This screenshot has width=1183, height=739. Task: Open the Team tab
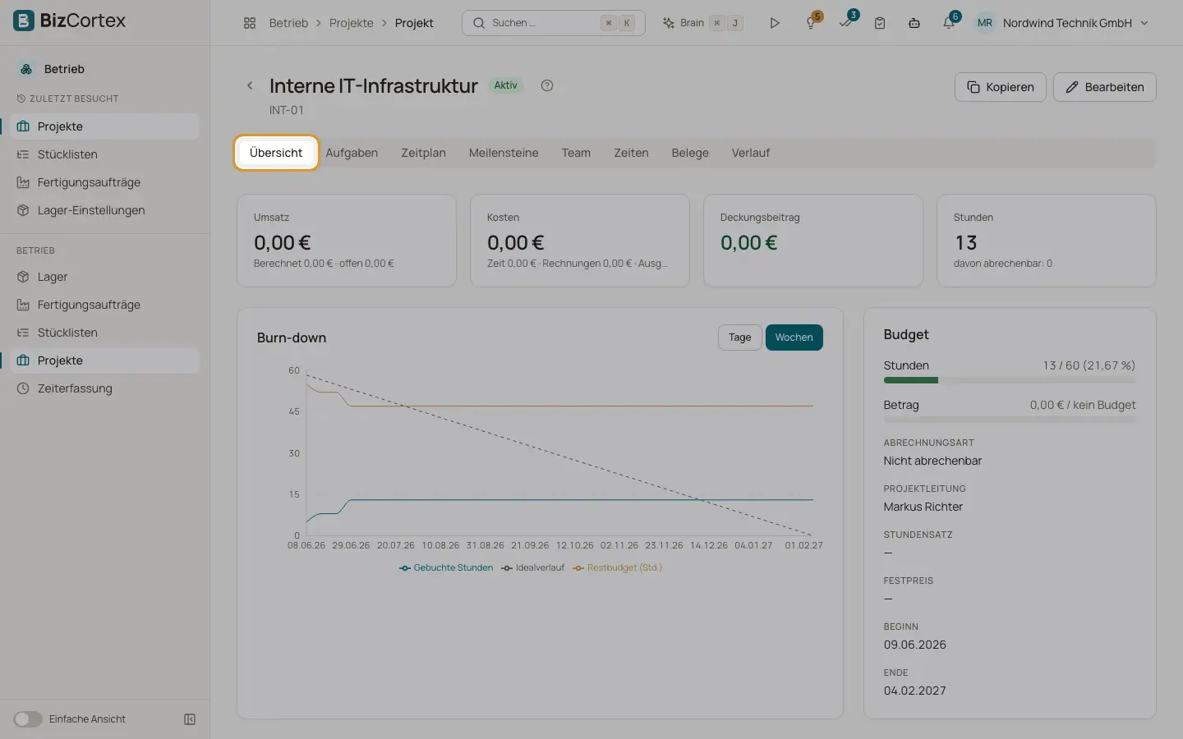pyautogui.click(x=576, y=153)
